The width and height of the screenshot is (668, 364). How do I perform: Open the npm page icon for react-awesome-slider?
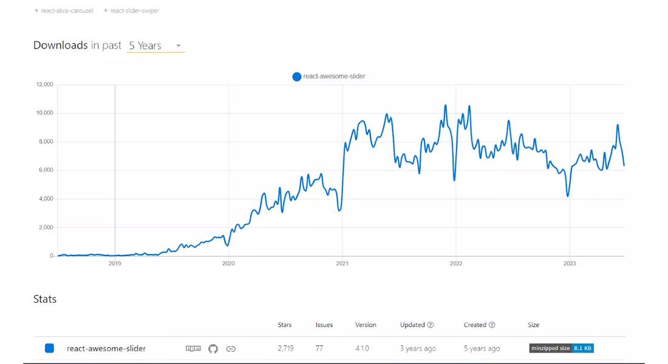pos(193,348)
